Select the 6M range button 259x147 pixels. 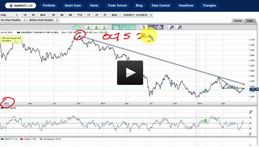[71, 15]
